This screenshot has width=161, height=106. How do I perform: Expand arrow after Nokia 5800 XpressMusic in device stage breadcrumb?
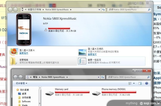71,10
